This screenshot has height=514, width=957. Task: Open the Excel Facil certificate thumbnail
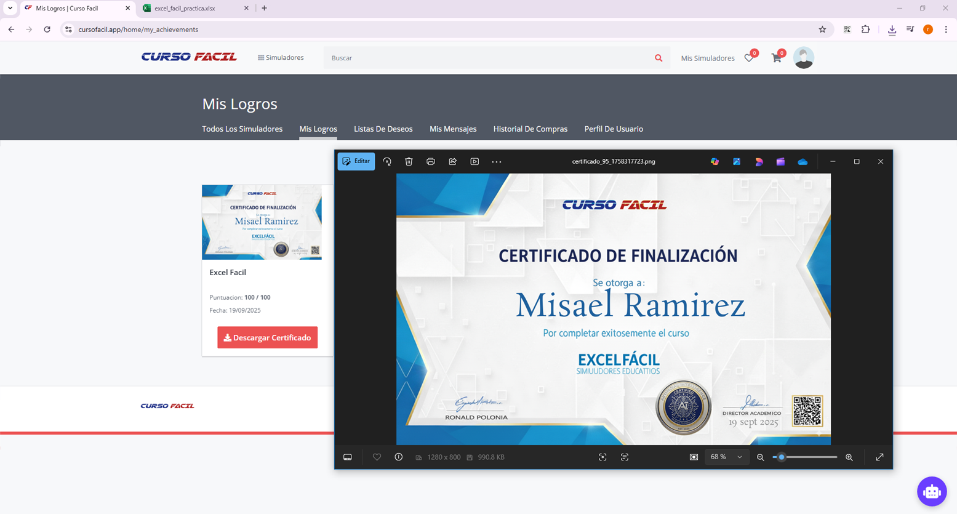[x=262, y=222]
